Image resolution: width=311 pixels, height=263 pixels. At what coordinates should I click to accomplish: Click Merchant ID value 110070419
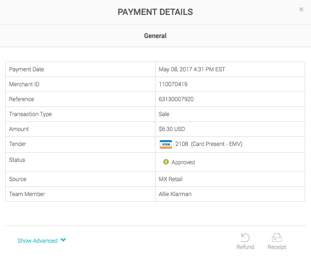click(173, 84)
